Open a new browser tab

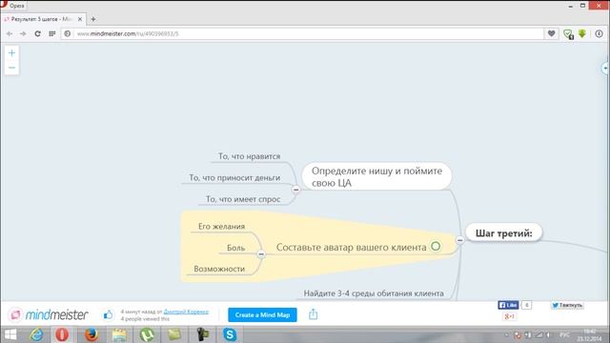point(93,19)
